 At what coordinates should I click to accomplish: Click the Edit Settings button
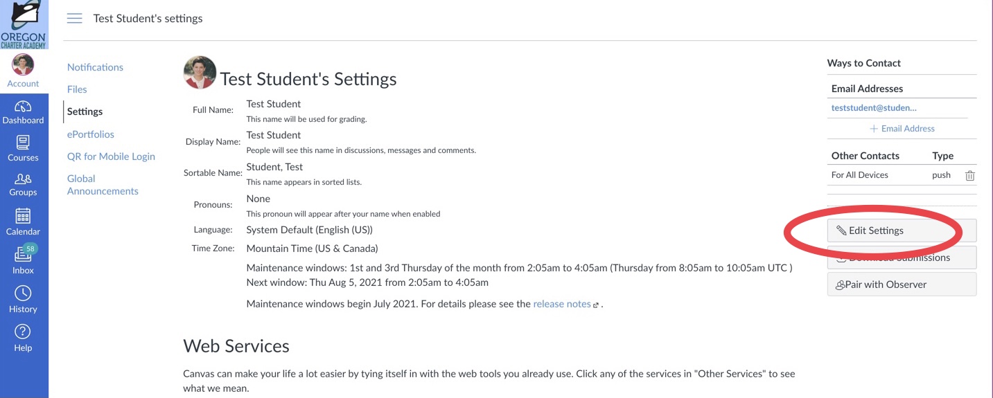tap(902, 230)
